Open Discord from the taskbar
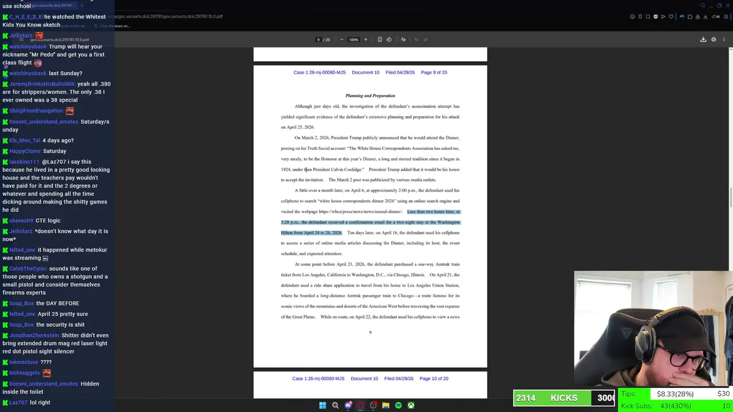733x412 pixels. (x=348, y=405)
